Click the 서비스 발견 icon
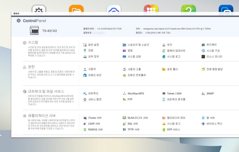This screenshot has width=239, height=152. tap(85, 100)
